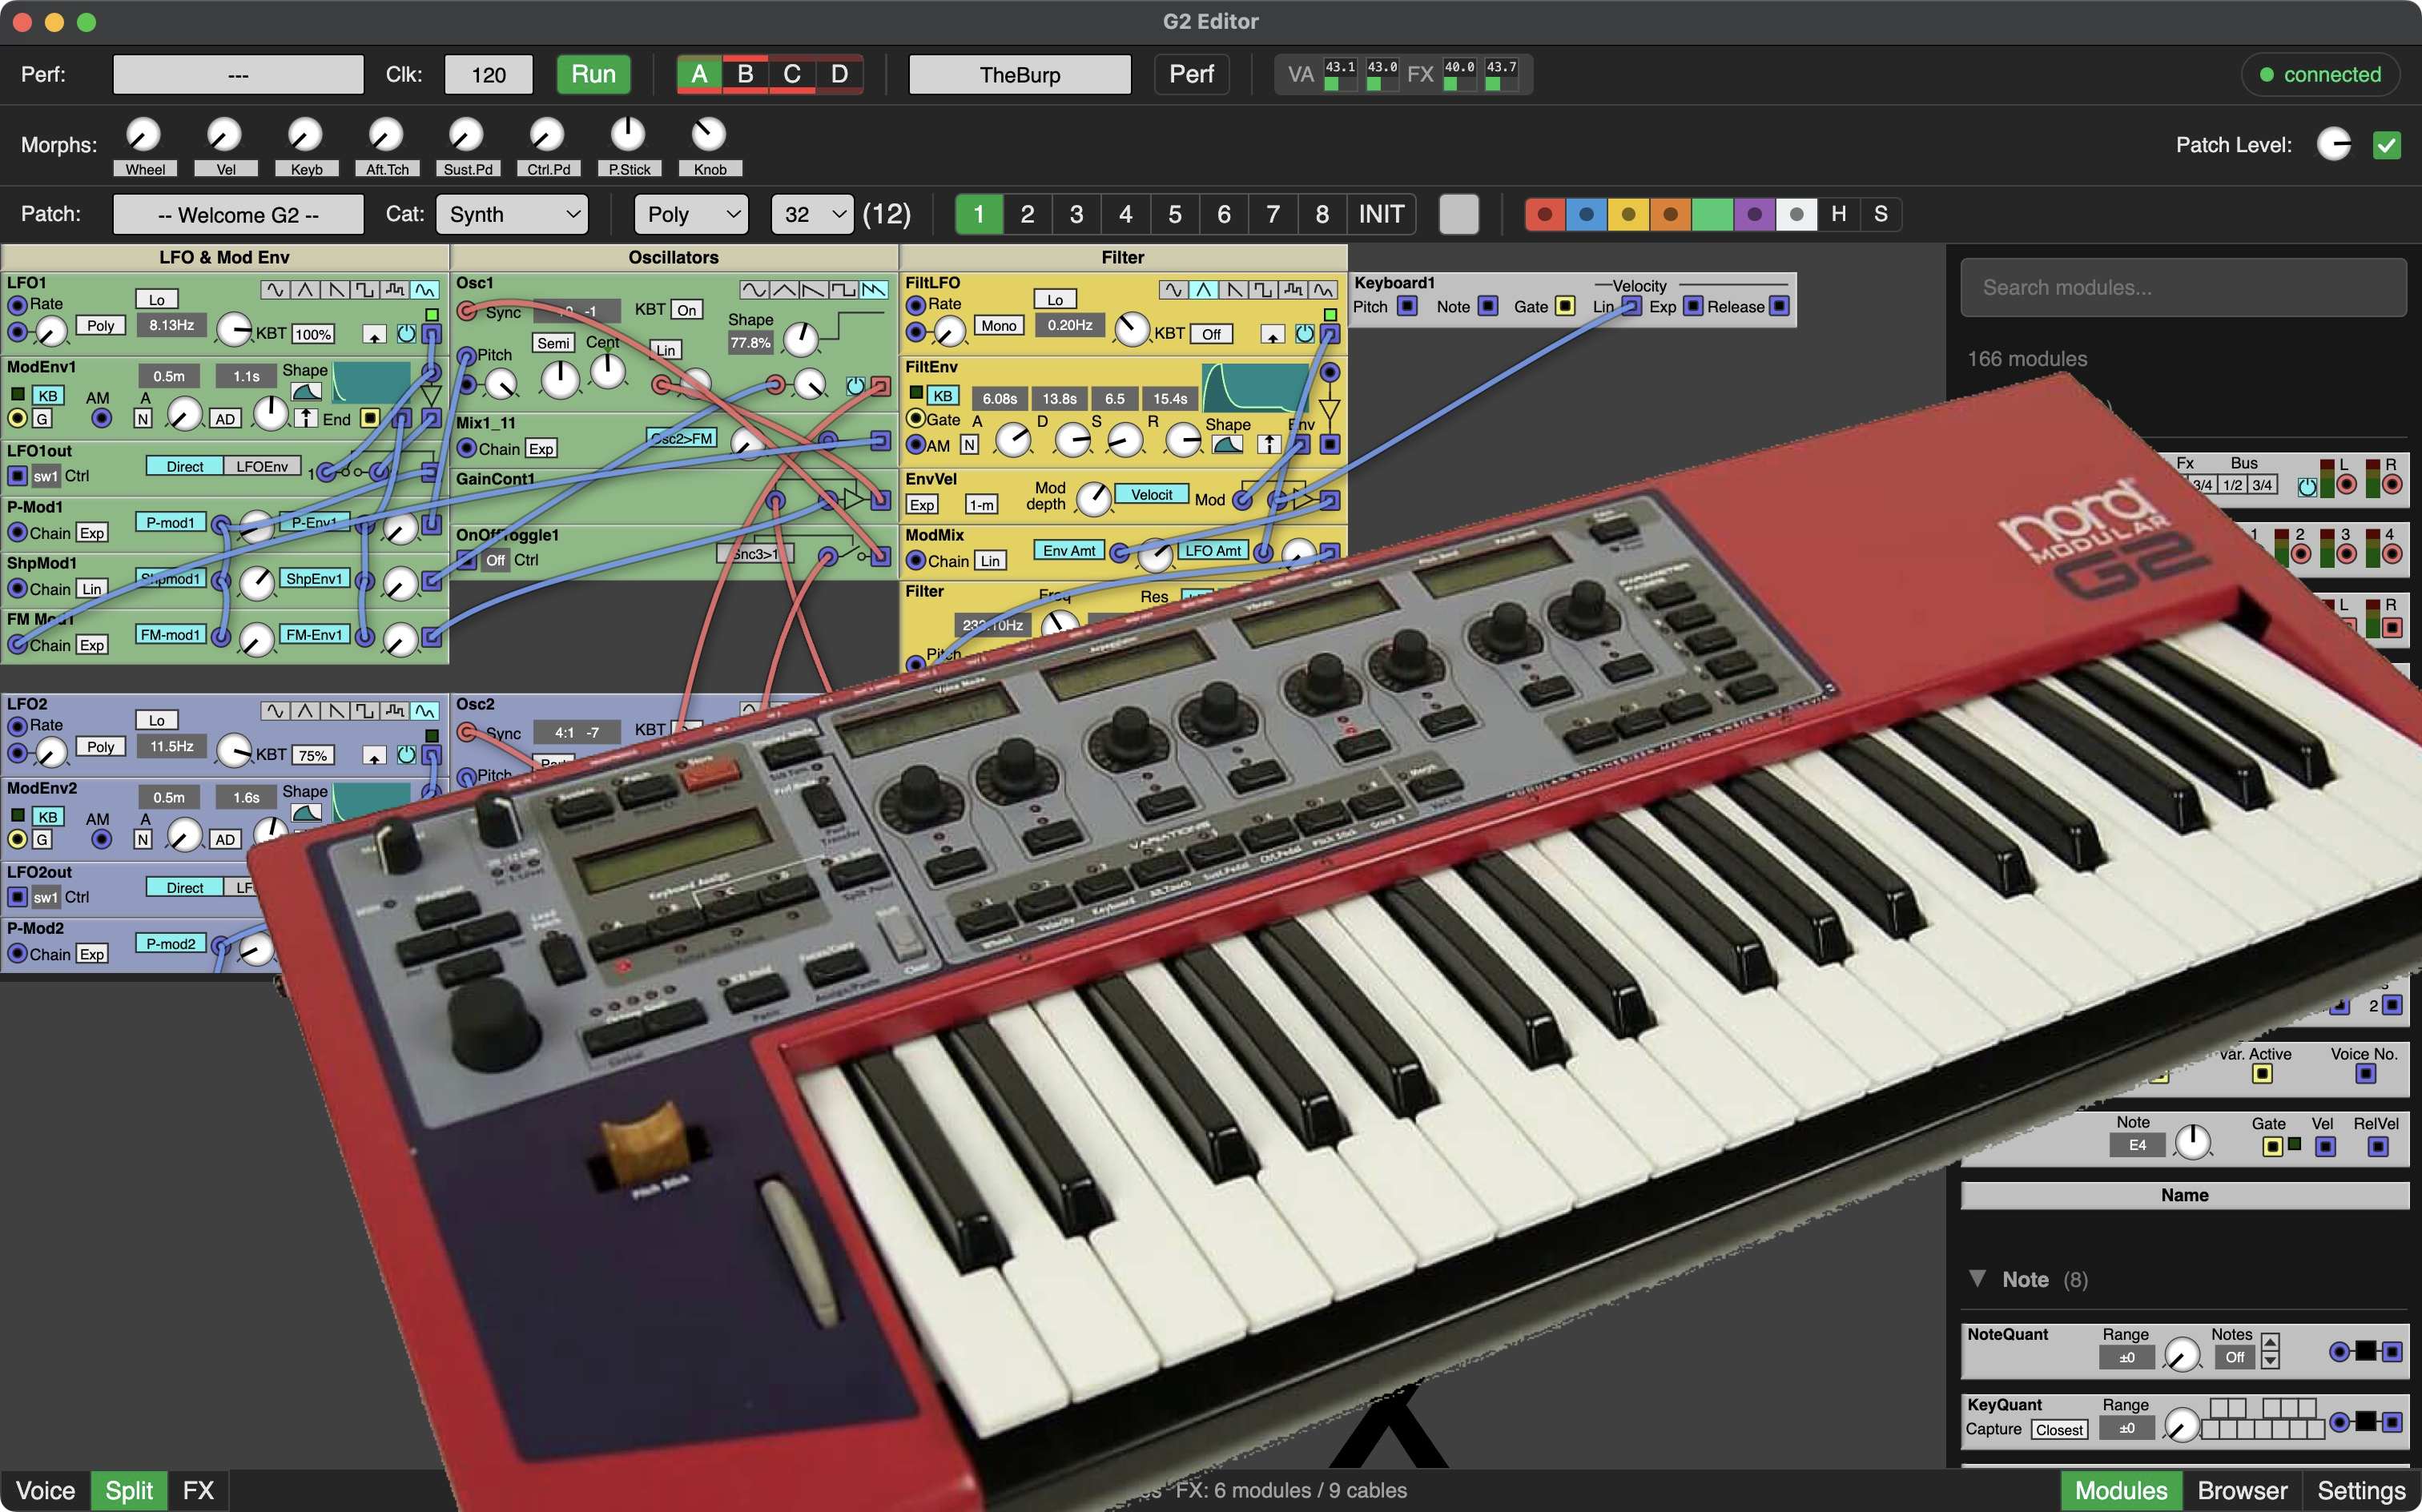This screenshot has height=1512, width=2422.
Task: Switch to slot D
Action: click(839, 74)
